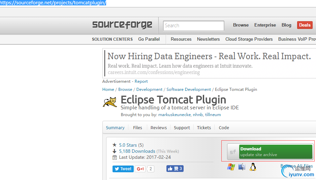This screenshot has height=180, width=316.
Task: Switch to the Code tab
Action: pos(224,128)
